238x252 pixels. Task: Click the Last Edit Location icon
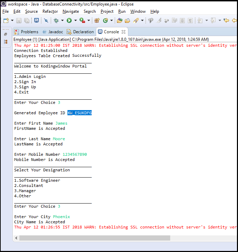coord(226,20)
